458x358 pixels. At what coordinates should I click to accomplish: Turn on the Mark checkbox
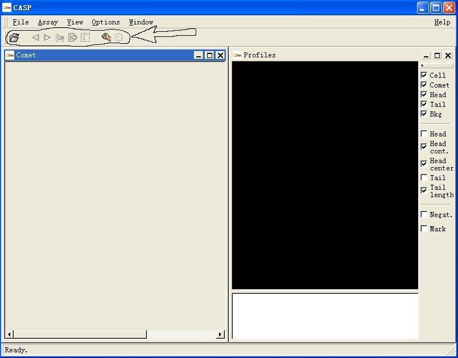[x=424, y=228]
